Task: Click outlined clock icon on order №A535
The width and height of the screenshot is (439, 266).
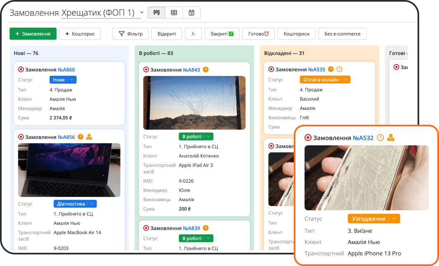Action: 339,69
